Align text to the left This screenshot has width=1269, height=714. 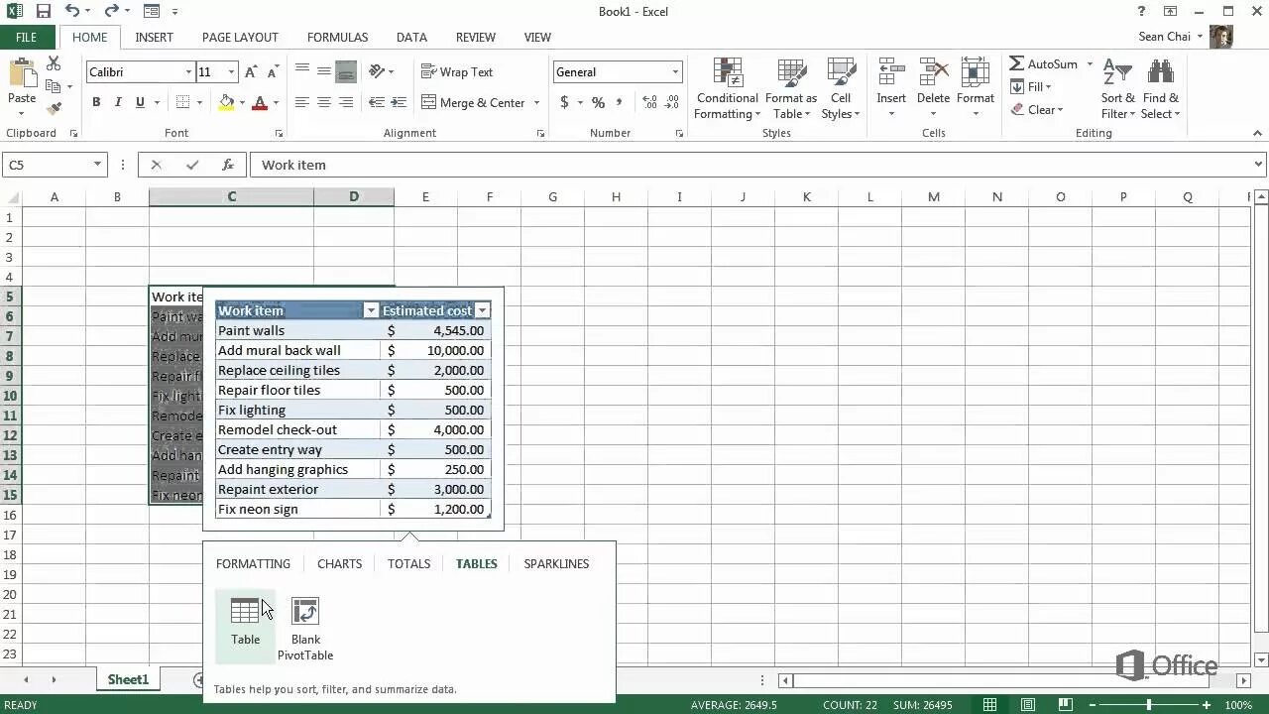(x=302, y=102)
